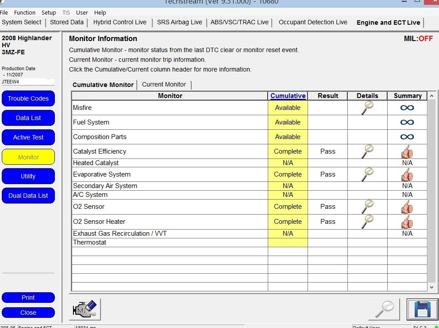The height and width of the screenshot is (328, 439).
Task: Click the Summary column header
Action: pyautogui.click(x=408, y=96)
